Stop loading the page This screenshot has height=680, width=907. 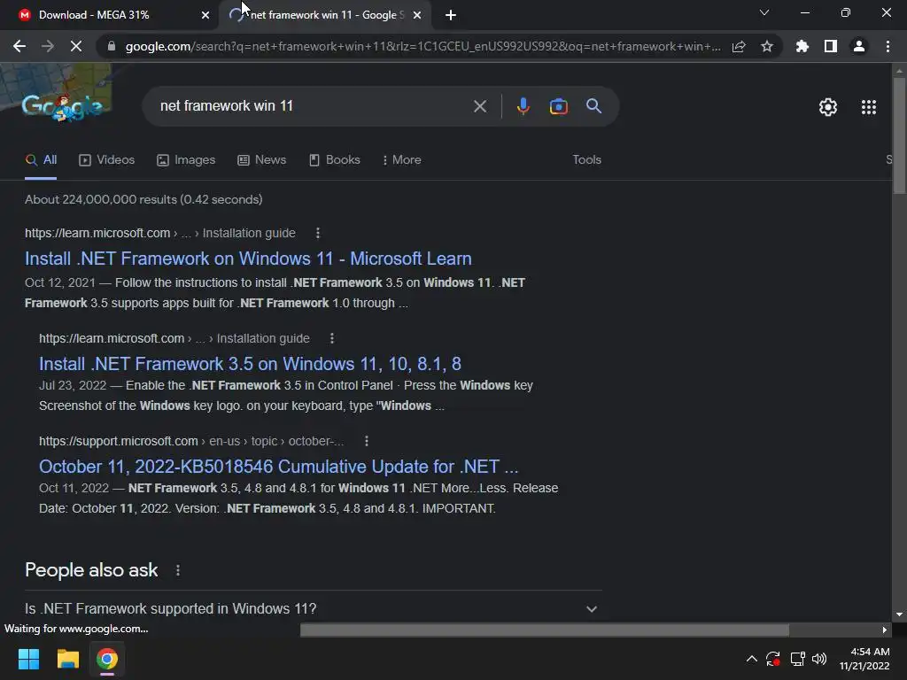click(76, 46)
